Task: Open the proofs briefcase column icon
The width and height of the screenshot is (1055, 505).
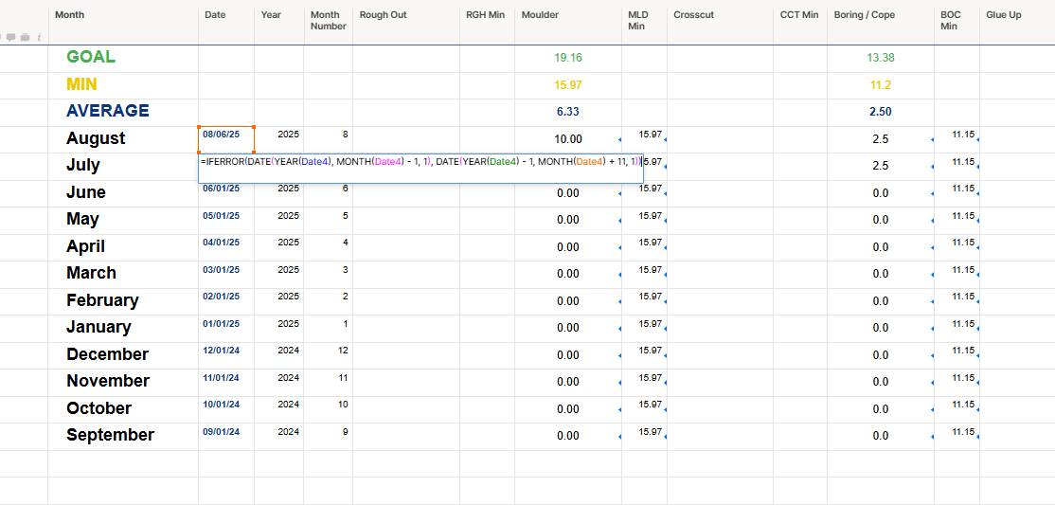Action: pyautogui.click(x=25, y=37)
